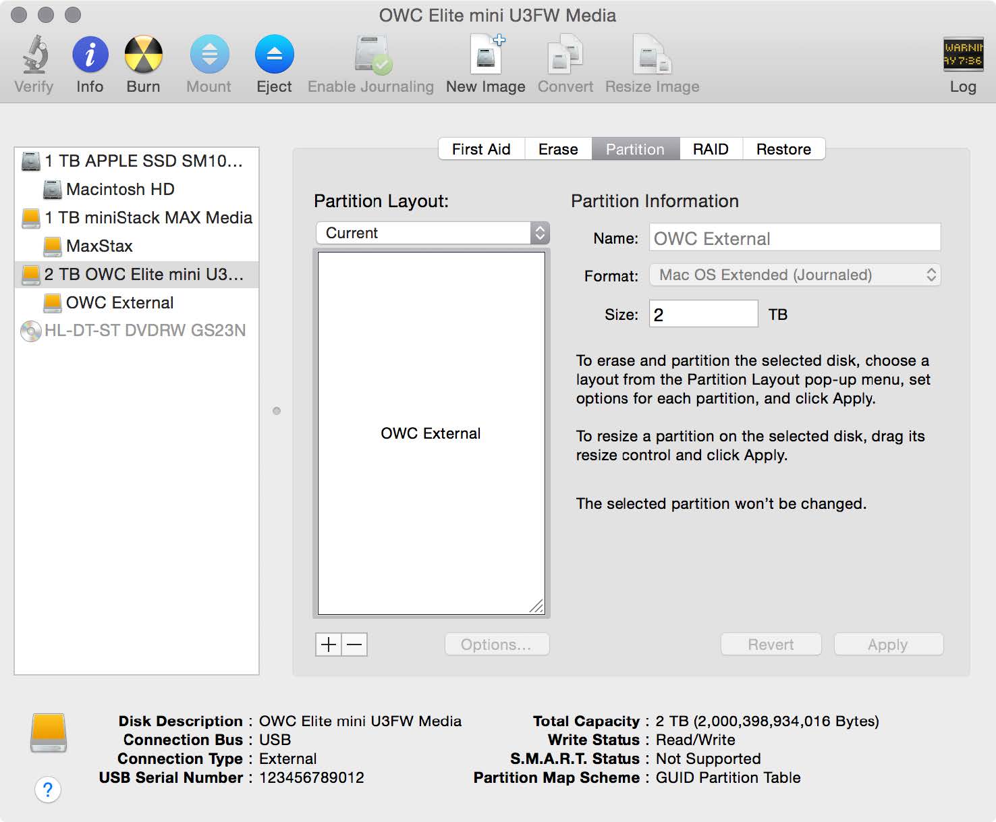Click the help question mark button

pyautogui.click(x=48, y=789)
